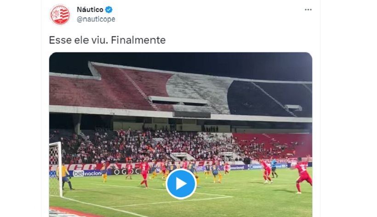Click the goal net in the video
Viewport: 377px width, 217px height.
point(55,168)
